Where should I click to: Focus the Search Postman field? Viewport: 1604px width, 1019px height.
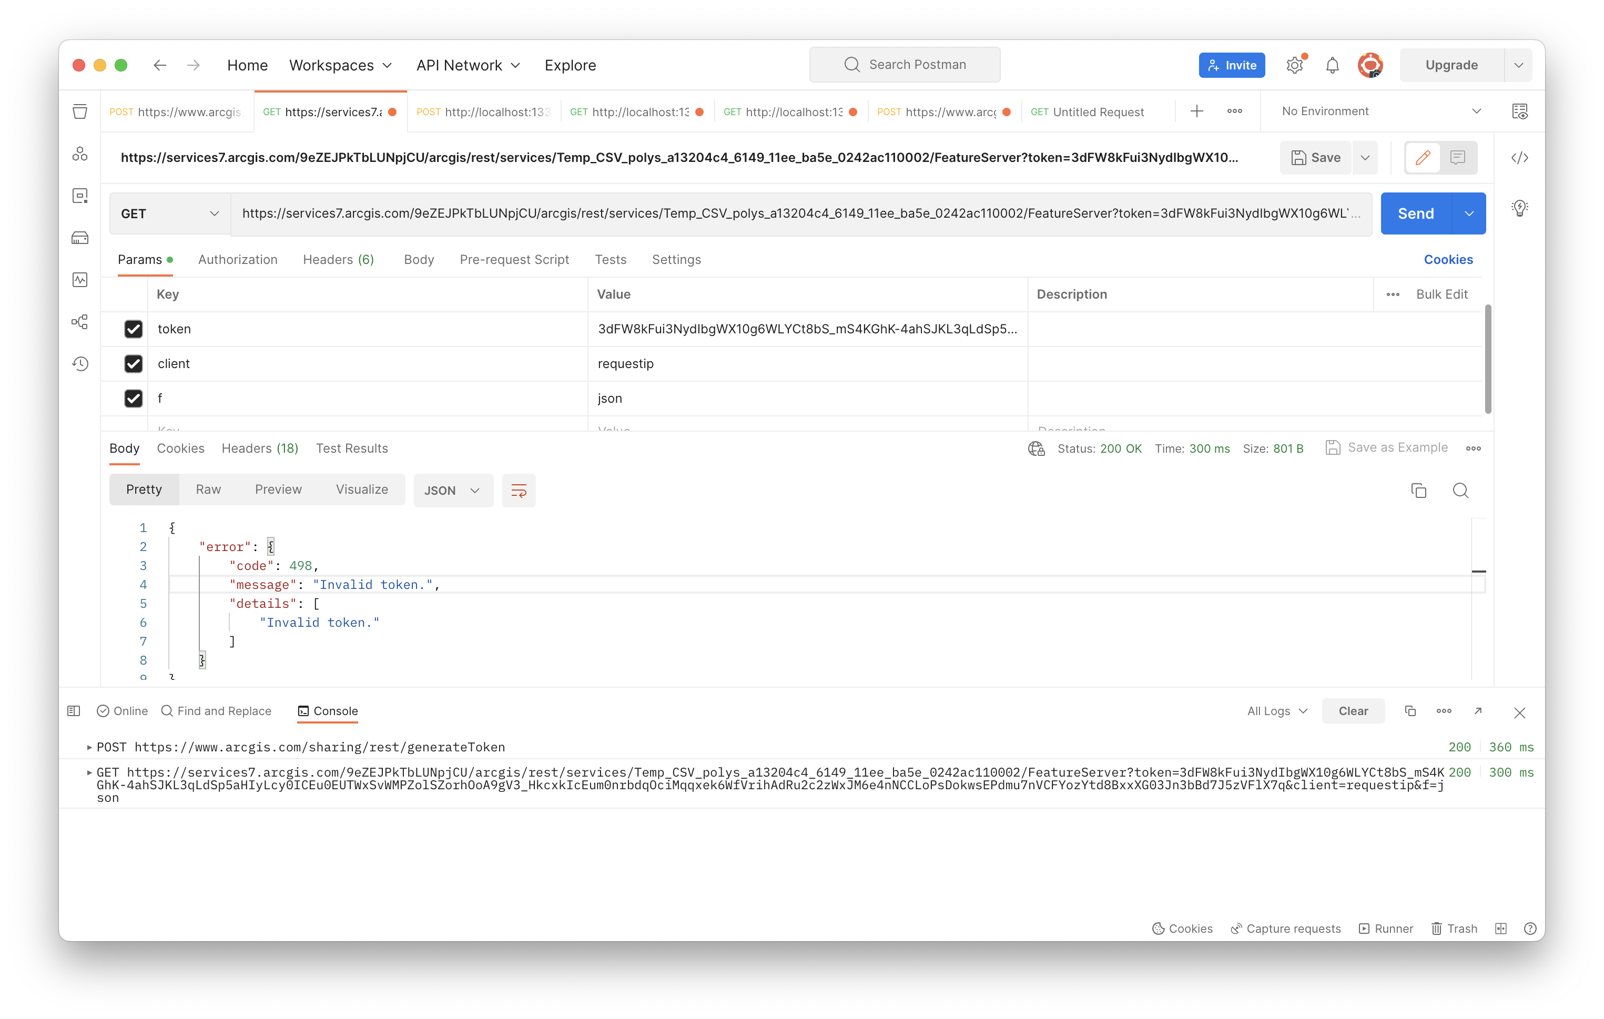coord(905,65)
